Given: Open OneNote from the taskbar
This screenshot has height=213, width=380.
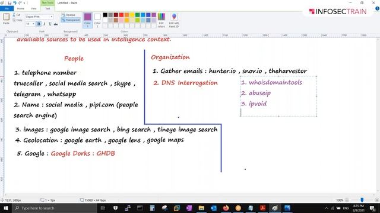Looking at the screenshot, I should (x=189, y=208).
